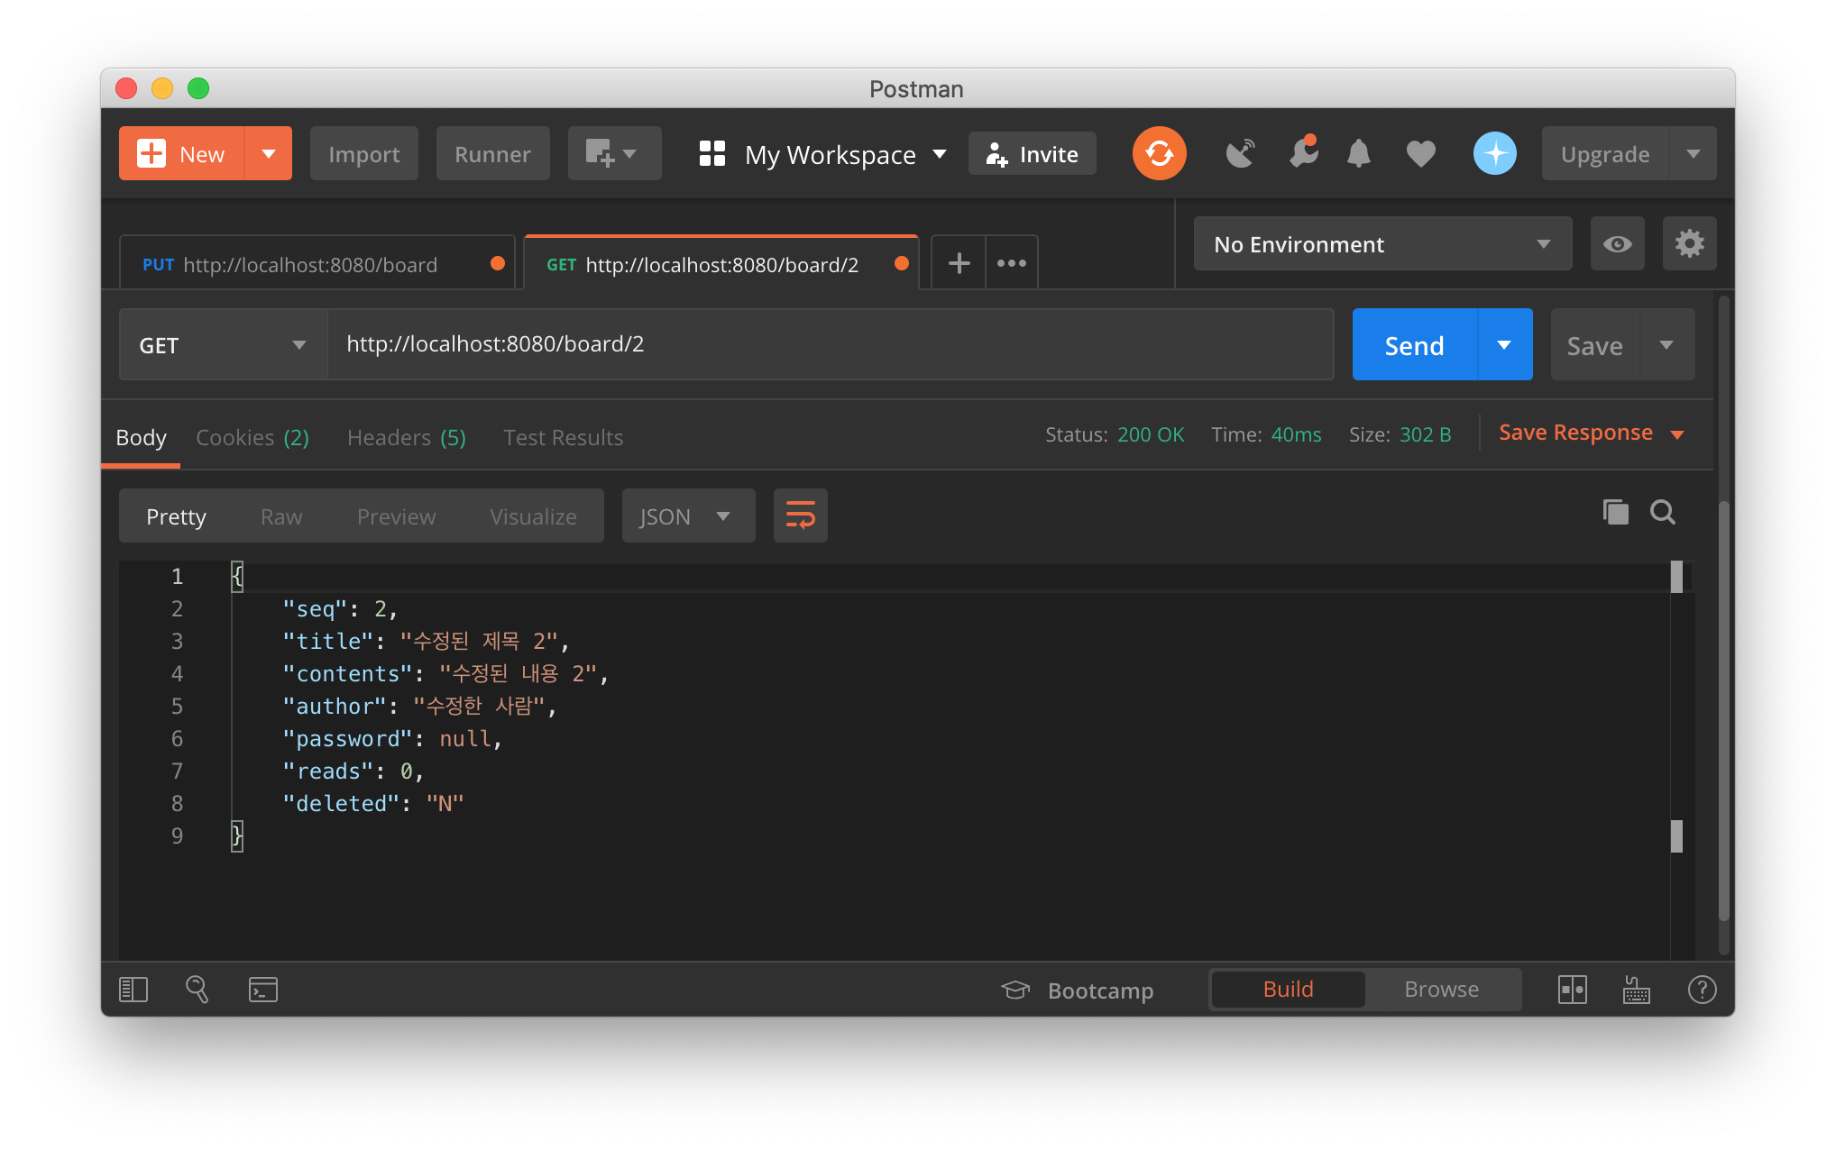Open Postman console in status bar
This screenshot has width=1836, height=1150.
[262, 990]
